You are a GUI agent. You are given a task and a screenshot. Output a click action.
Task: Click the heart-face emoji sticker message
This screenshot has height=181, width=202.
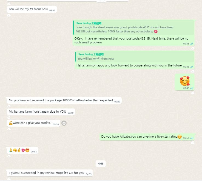tap(185, 81)
